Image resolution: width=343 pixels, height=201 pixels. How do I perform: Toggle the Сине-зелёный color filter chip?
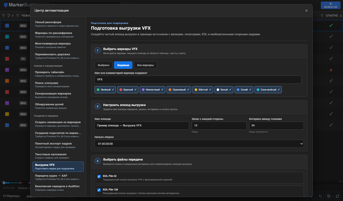(x=268, y=90)
